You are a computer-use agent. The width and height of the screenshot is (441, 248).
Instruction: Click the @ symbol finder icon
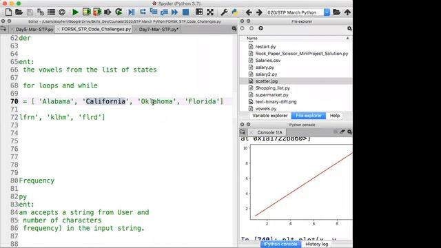click(62, 12)
